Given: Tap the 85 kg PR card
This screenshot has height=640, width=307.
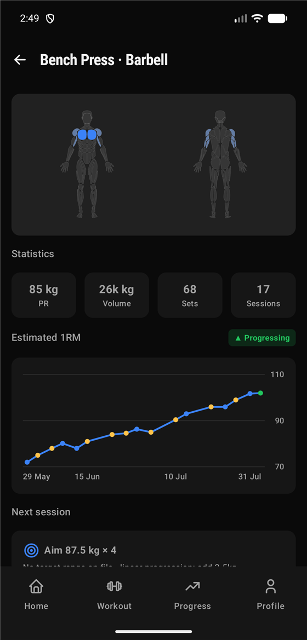Looking at the screenshot, I should [x=44, y=295].
